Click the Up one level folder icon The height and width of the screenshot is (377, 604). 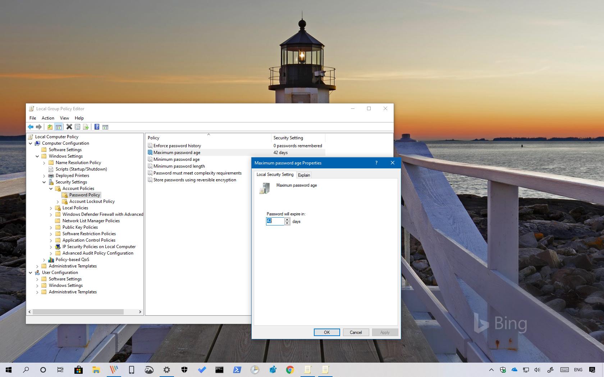[50, 127]
